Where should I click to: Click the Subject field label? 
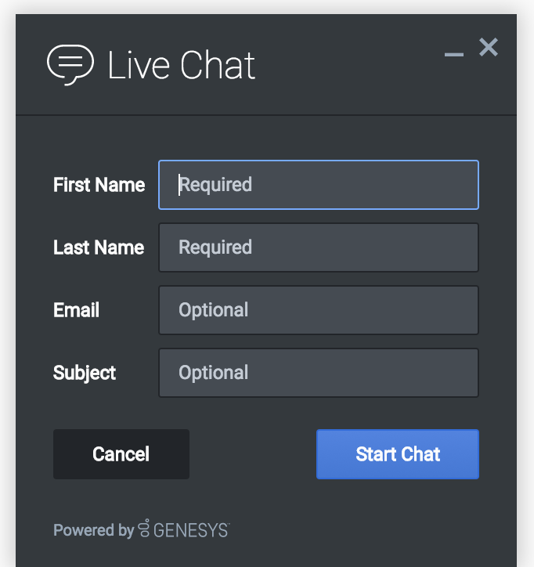pyautogui.click(x=85, y=373)
